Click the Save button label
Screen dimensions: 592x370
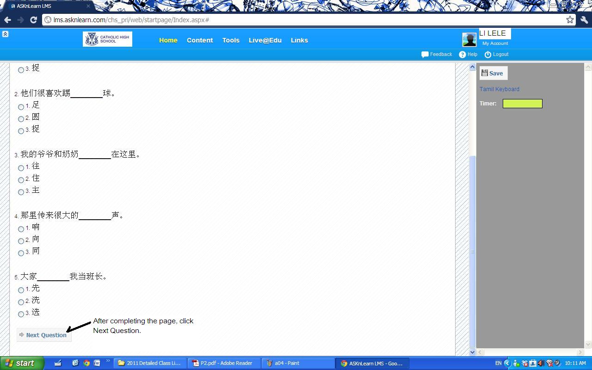496,73
